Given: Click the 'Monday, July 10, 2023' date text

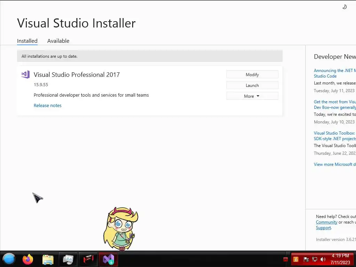Looking at the screenshot, I should pos(334,122).
